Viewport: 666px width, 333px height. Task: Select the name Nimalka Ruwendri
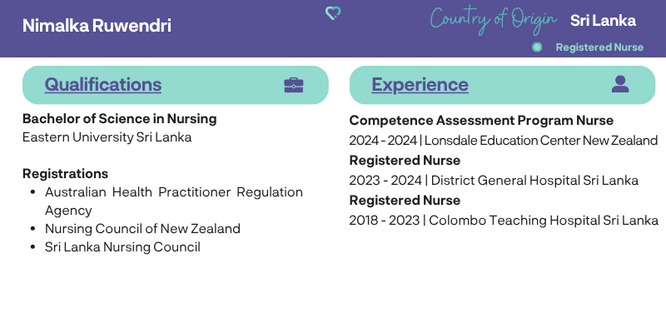(97, 26)
